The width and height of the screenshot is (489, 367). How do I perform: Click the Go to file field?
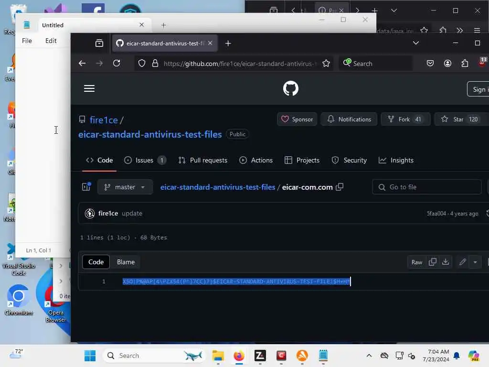[x=426, y=187]
